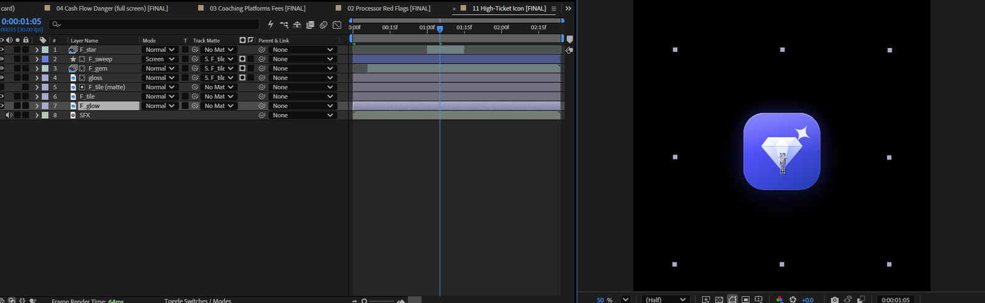Image resolution: width=985 pixels, height=303 pixels.
Task: Toggle Draft 3D lightning icon
Action: (x=270, y=24)
